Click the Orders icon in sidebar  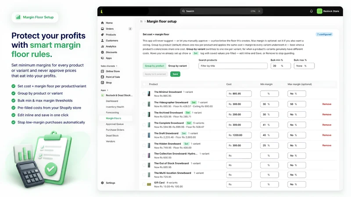(x=102, y=28)
